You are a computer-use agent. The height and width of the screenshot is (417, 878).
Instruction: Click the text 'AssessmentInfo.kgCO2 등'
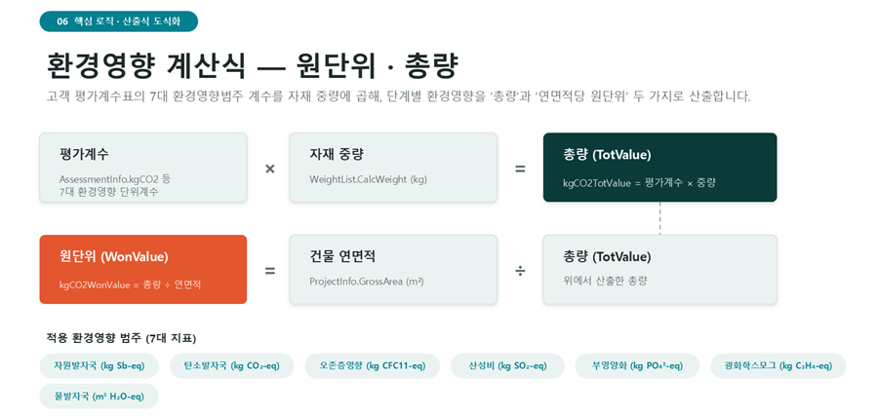point(115,180)
